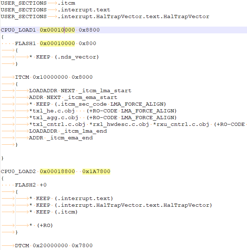Viewport: 247px width, 250px height.
Task: Click the _itcm_ema_start symbol
Action: click(x=91, y=98)
